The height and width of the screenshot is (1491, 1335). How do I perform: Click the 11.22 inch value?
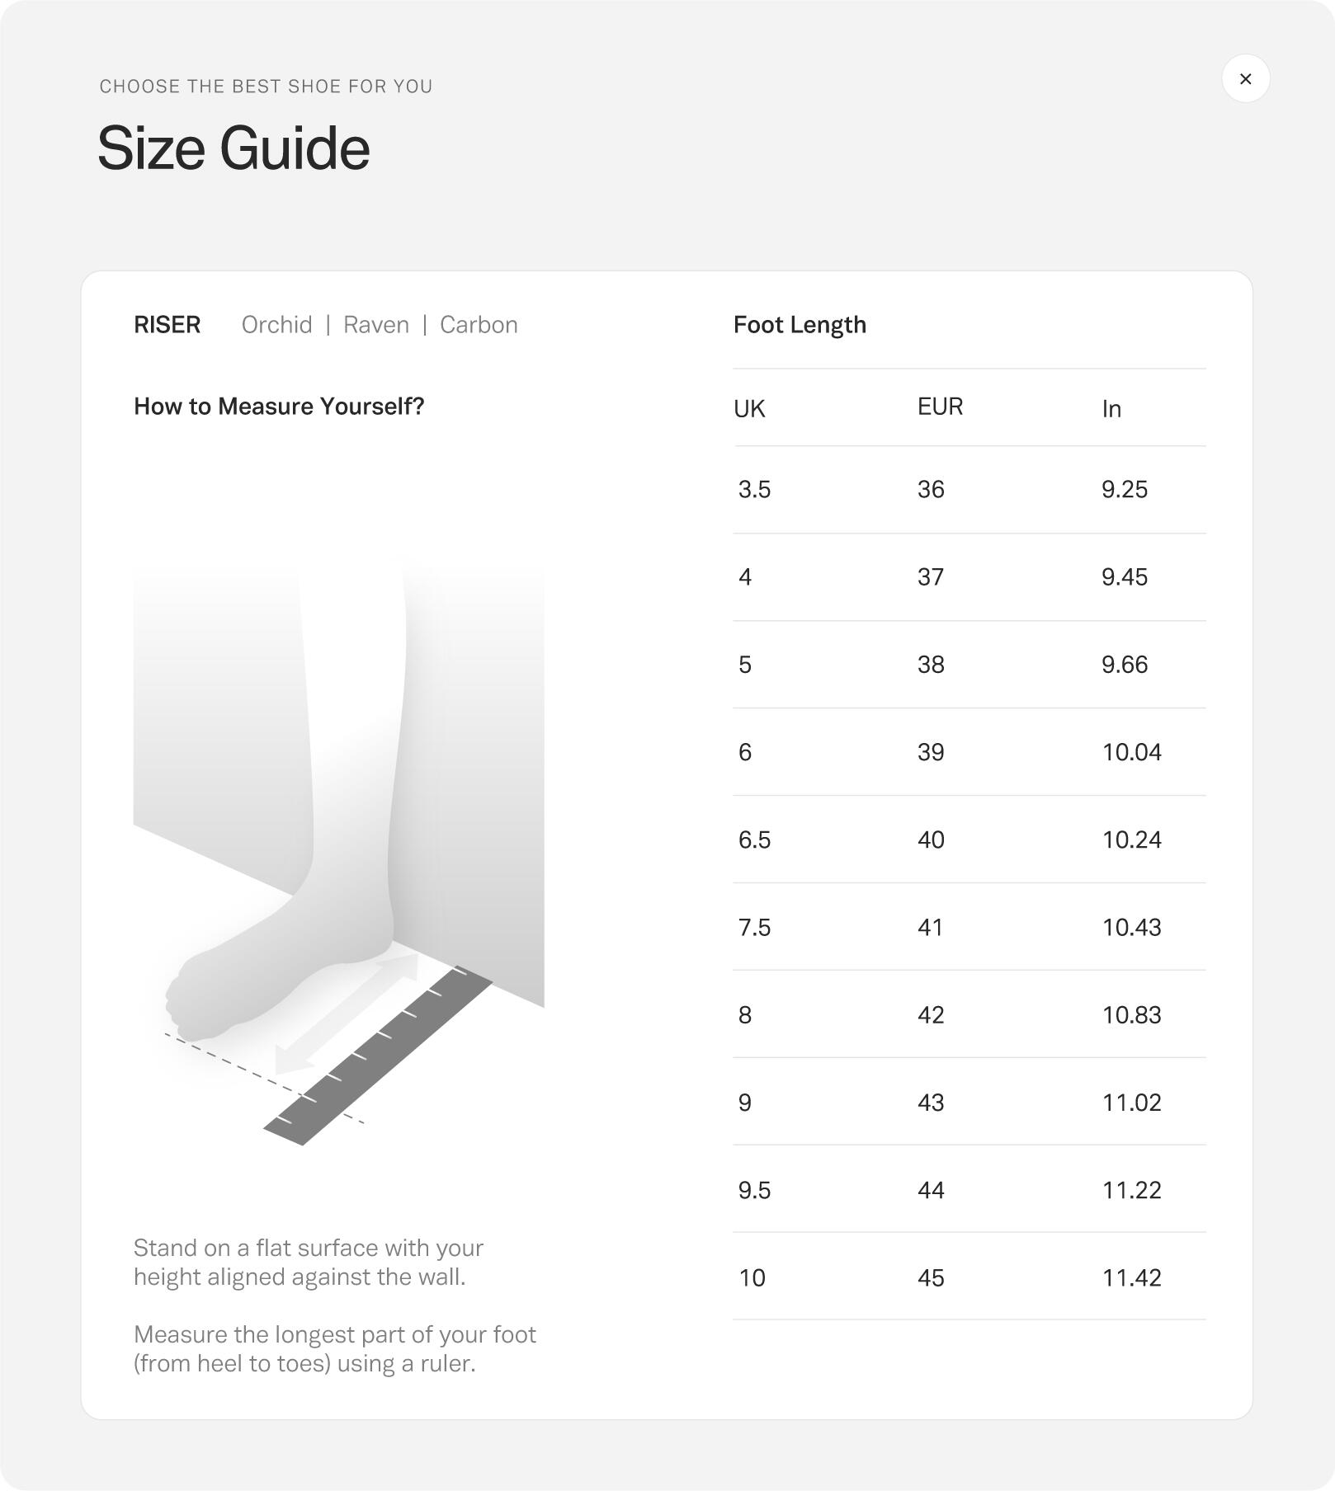1131,1190
